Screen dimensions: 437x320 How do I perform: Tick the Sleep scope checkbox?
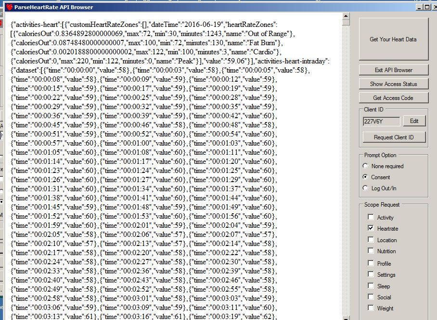click(x=371, y=286)
